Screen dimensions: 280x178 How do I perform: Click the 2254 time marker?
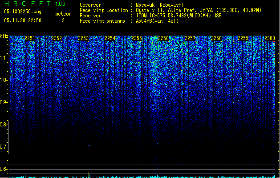[110, 38]
